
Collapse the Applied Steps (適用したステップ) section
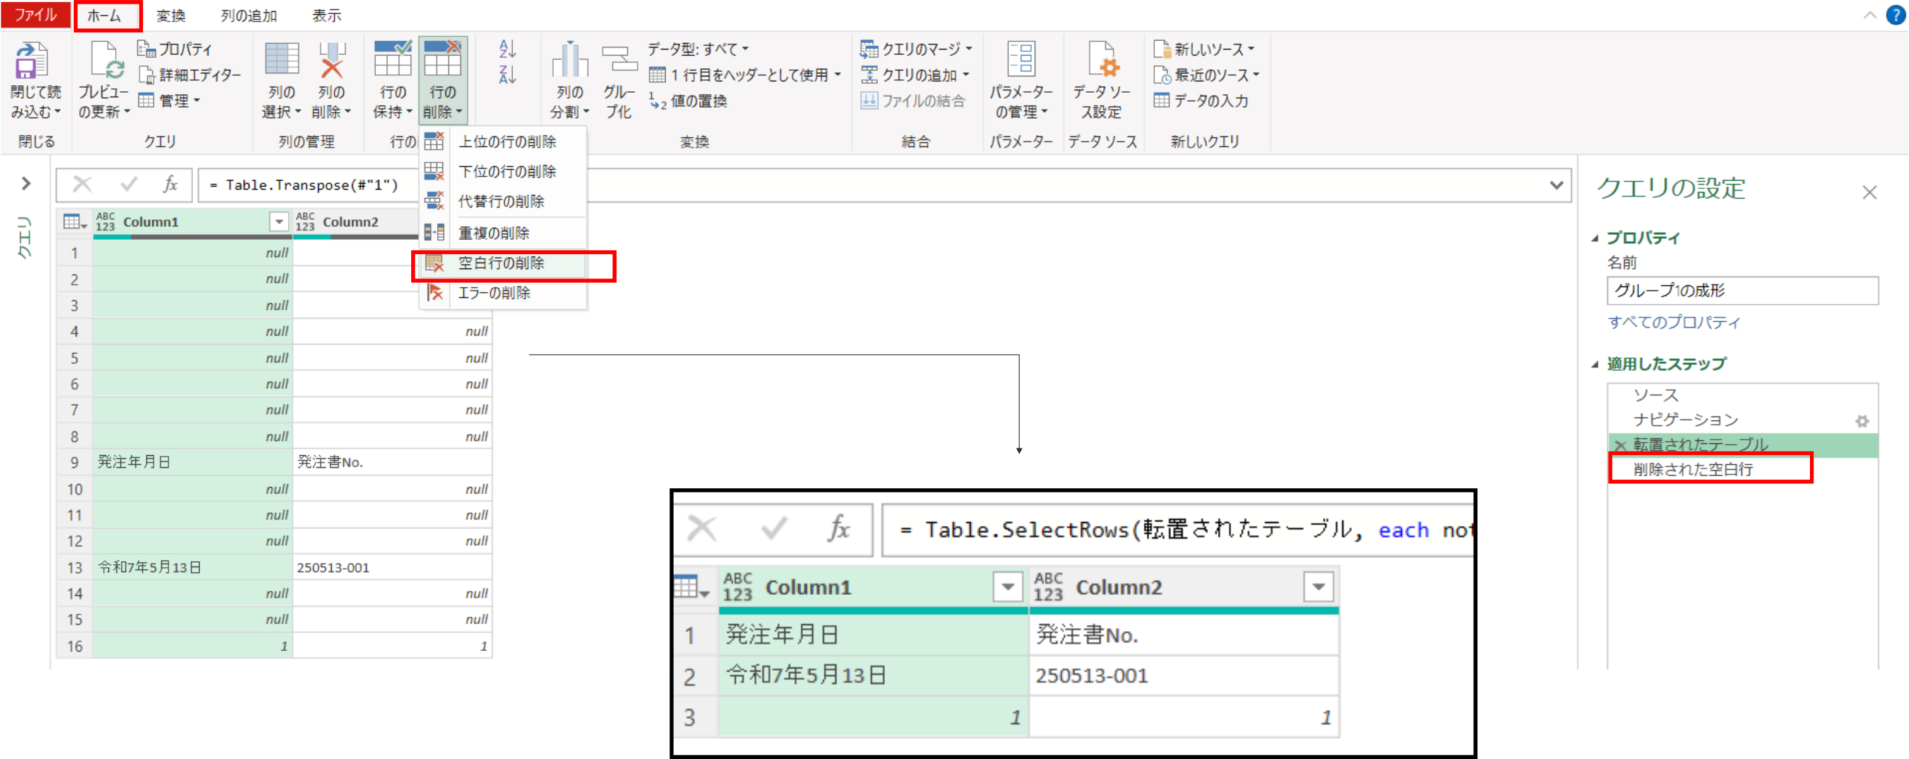1595,364
